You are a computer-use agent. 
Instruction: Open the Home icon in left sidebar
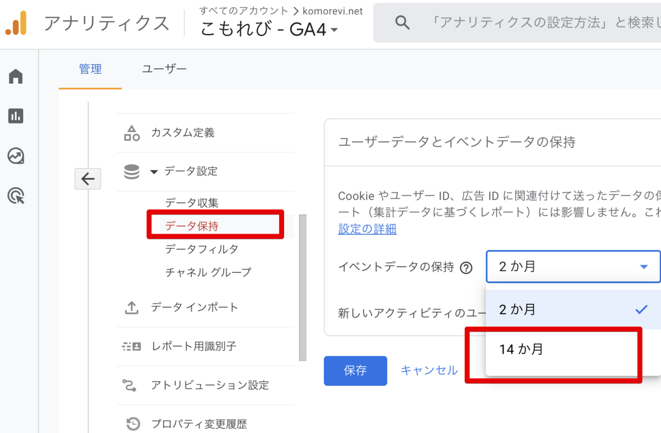(x=16, y=76)
